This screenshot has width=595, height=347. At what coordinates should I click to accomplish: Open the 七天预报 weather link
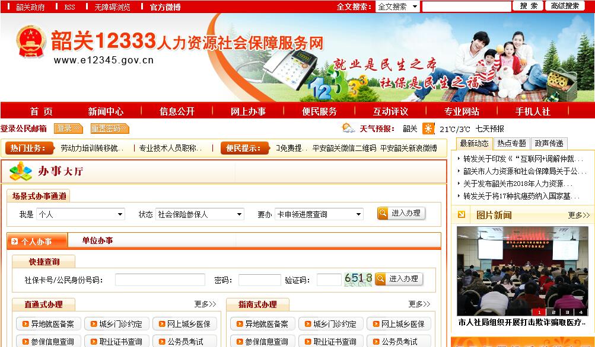489,128
